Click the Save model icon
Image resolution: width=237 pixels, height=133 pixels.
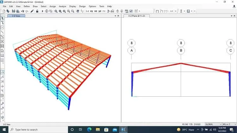pos(14,11)
